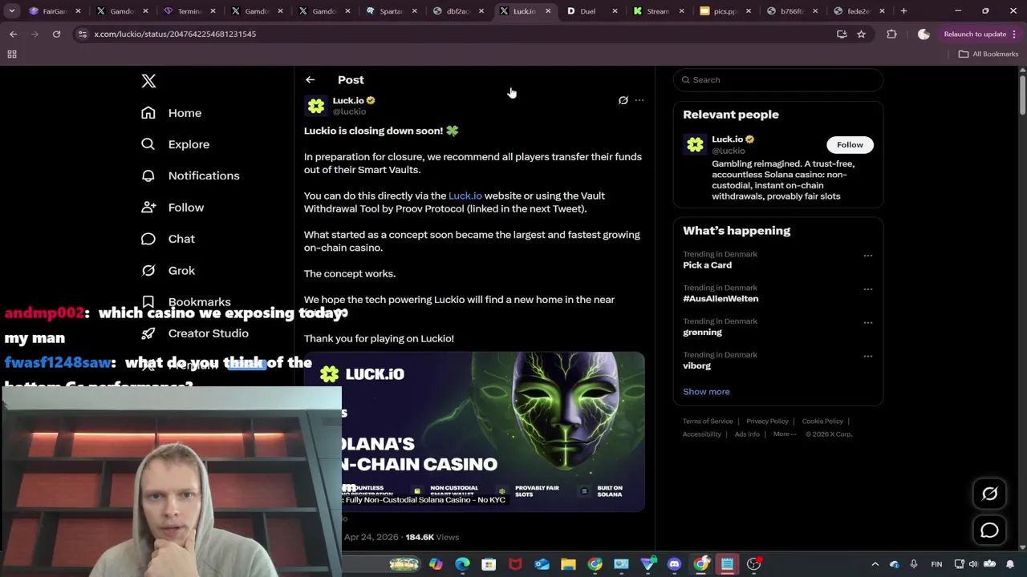
Task: Open Creator Studio in the sidebar
Action: (x=195, y=333)
